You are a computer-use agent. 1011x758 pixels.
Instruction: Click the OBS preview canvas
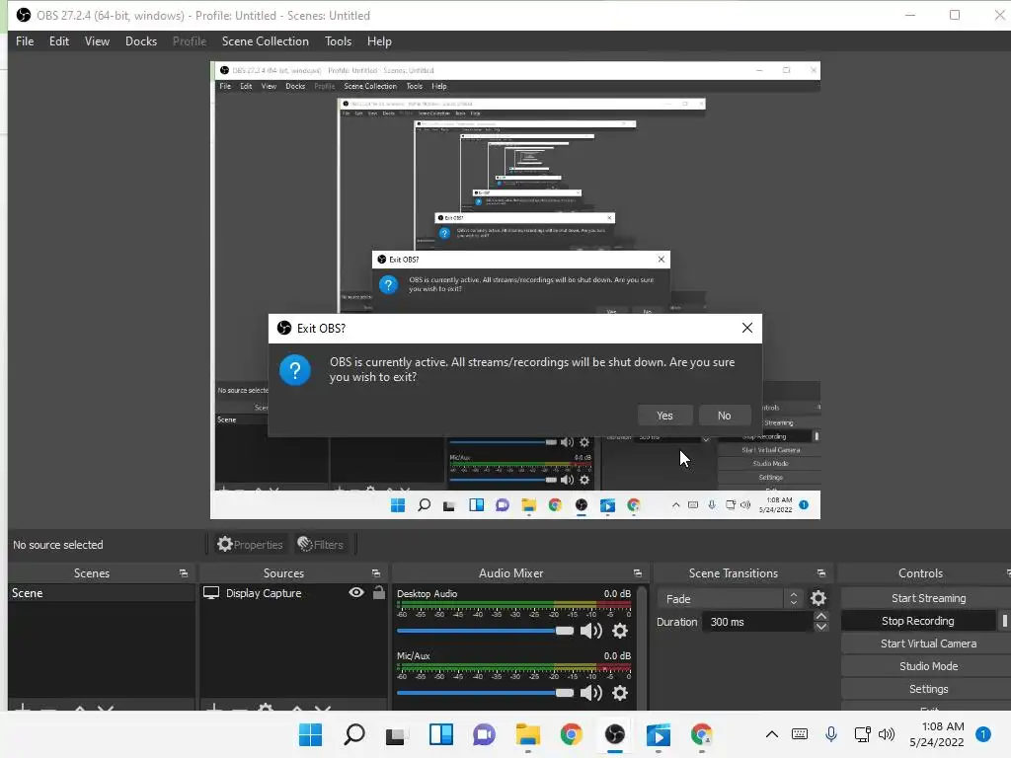click(514, 290)
